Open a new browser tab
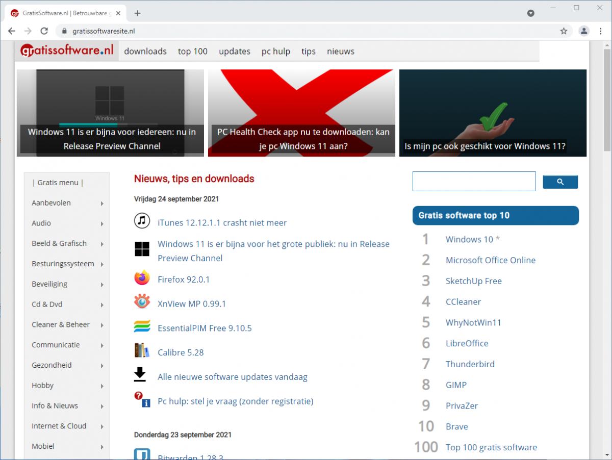 tap(137, 13)
